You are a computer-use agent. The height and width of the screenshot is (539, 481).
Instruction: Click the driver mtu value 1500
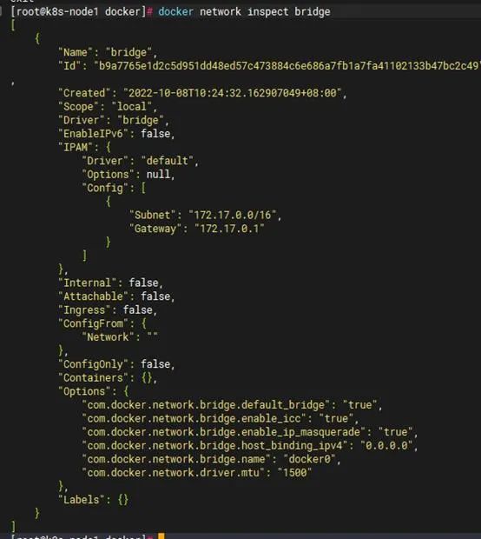[294, 473]
